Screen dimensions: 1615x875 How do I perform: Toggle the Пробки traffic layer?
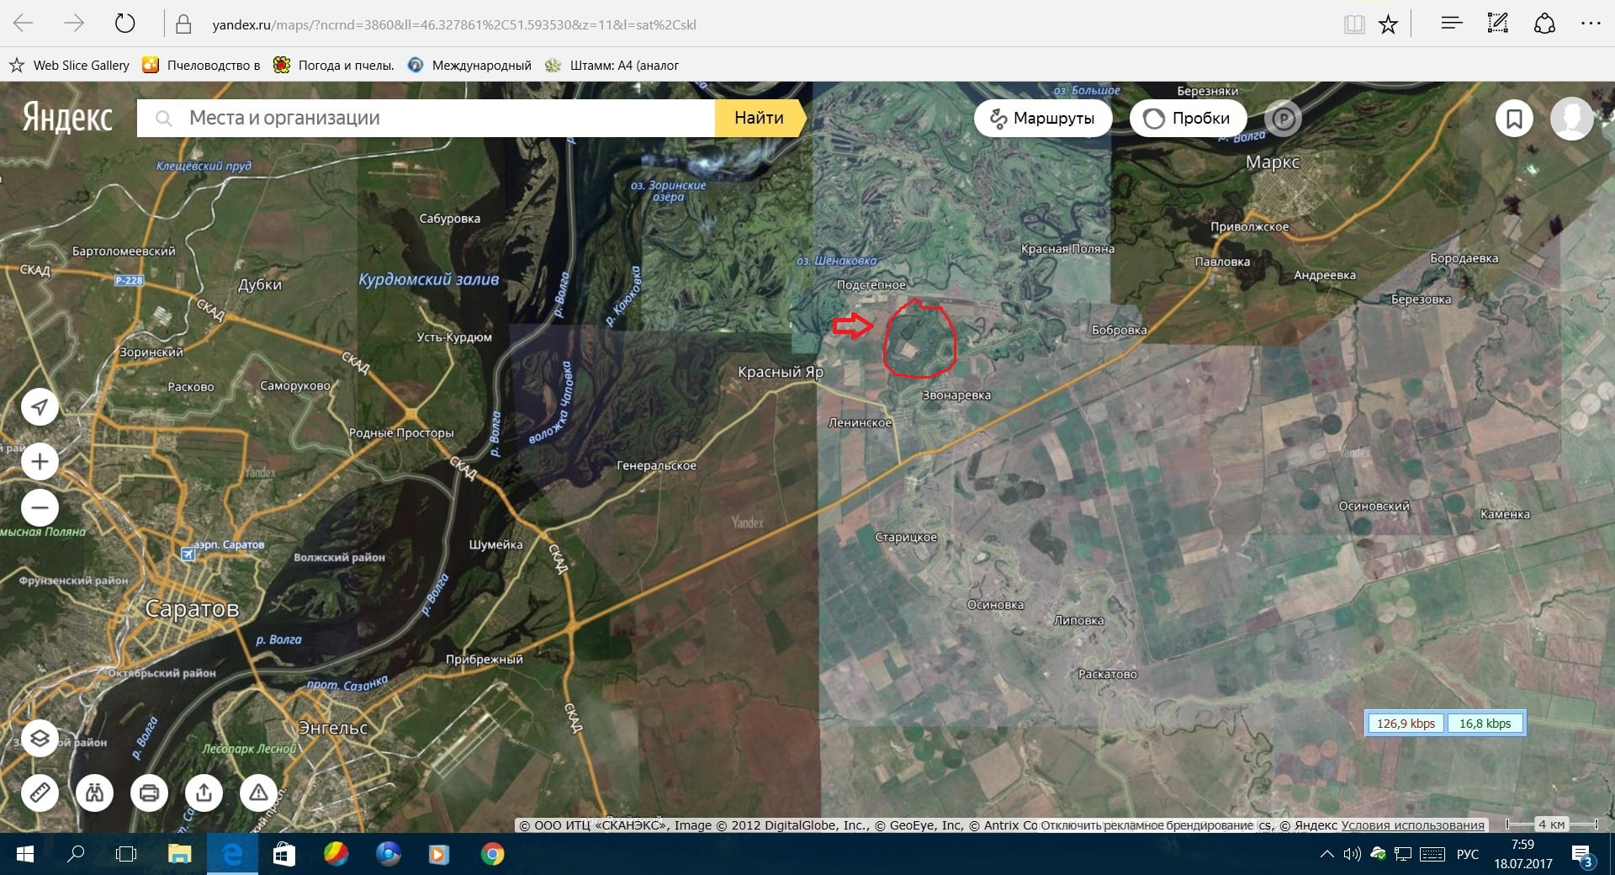click(1188, 119)
